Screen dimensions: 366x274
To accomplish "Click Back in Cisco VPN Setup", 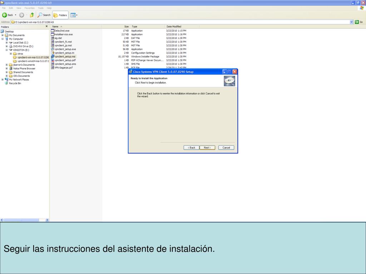I will click(x=192, y=148).
